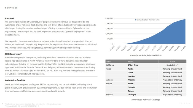Click Preparations Underway in the Phoenix row
Viewport: 193px width, 108px height.
click(x=172, y=80)
